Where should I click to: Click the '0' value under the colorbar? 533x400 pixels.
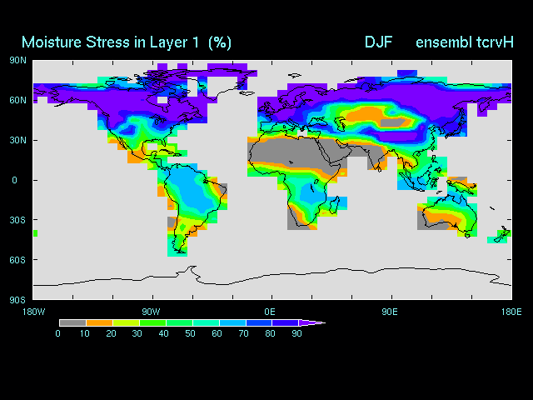click(57, 333)
